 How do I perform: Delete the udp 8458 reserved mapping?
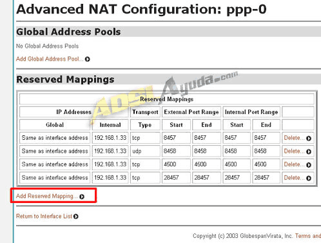click(294, 151)
